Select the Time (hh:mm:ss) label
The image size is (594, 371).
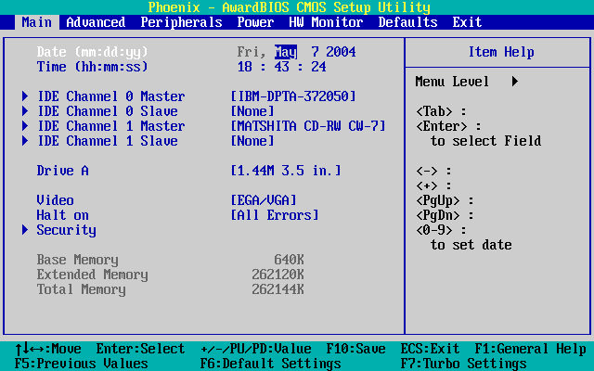pos(93,67)
